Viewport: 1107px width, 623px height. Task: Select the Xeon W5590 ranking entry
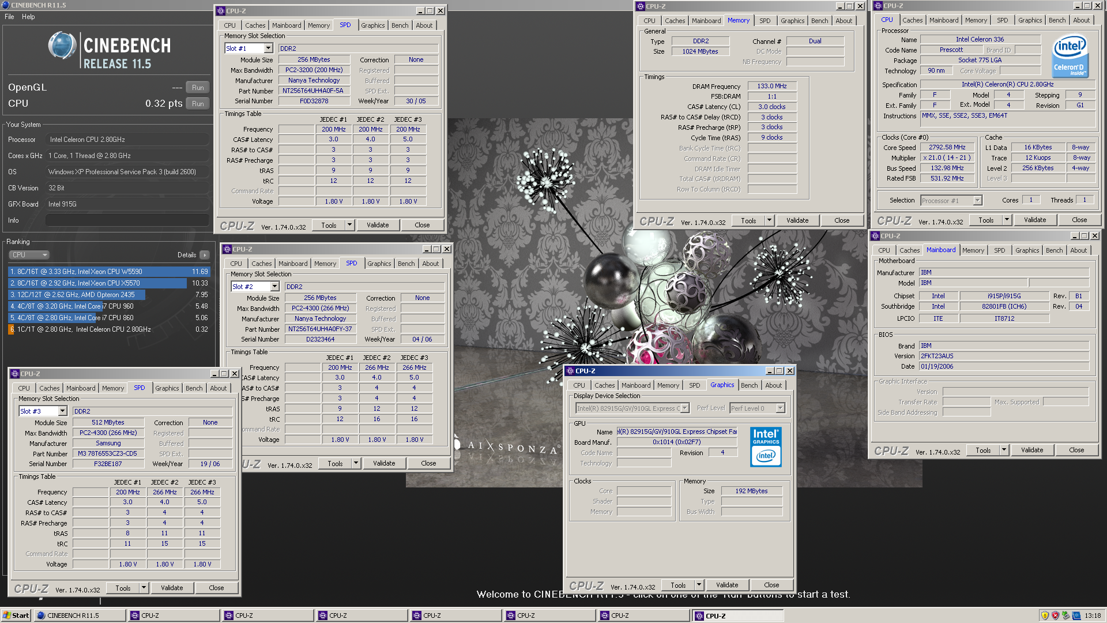tap(110, 272)
